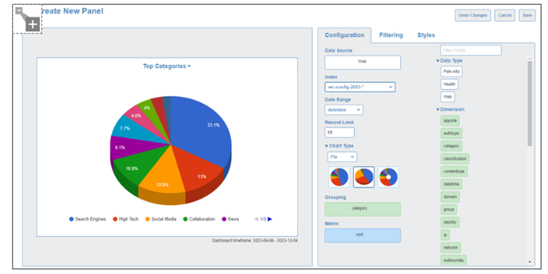Viewport: 548px width, 274px height.
Task: Click the Web data source box
Action: click(x=362, y=62)
